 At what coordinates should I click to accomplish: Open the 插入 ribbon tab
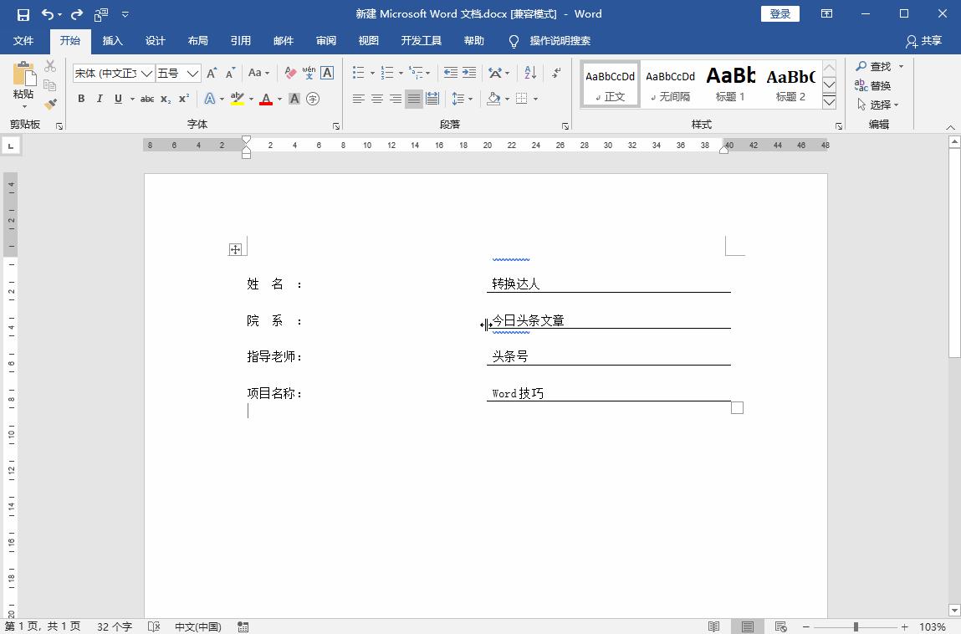coord(112,41)
